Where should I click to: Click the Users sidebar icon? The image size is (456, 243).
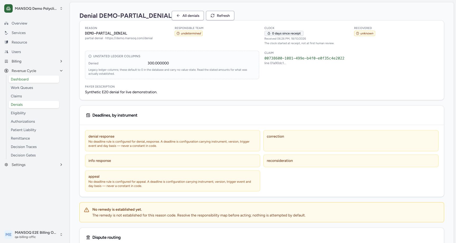6,52
